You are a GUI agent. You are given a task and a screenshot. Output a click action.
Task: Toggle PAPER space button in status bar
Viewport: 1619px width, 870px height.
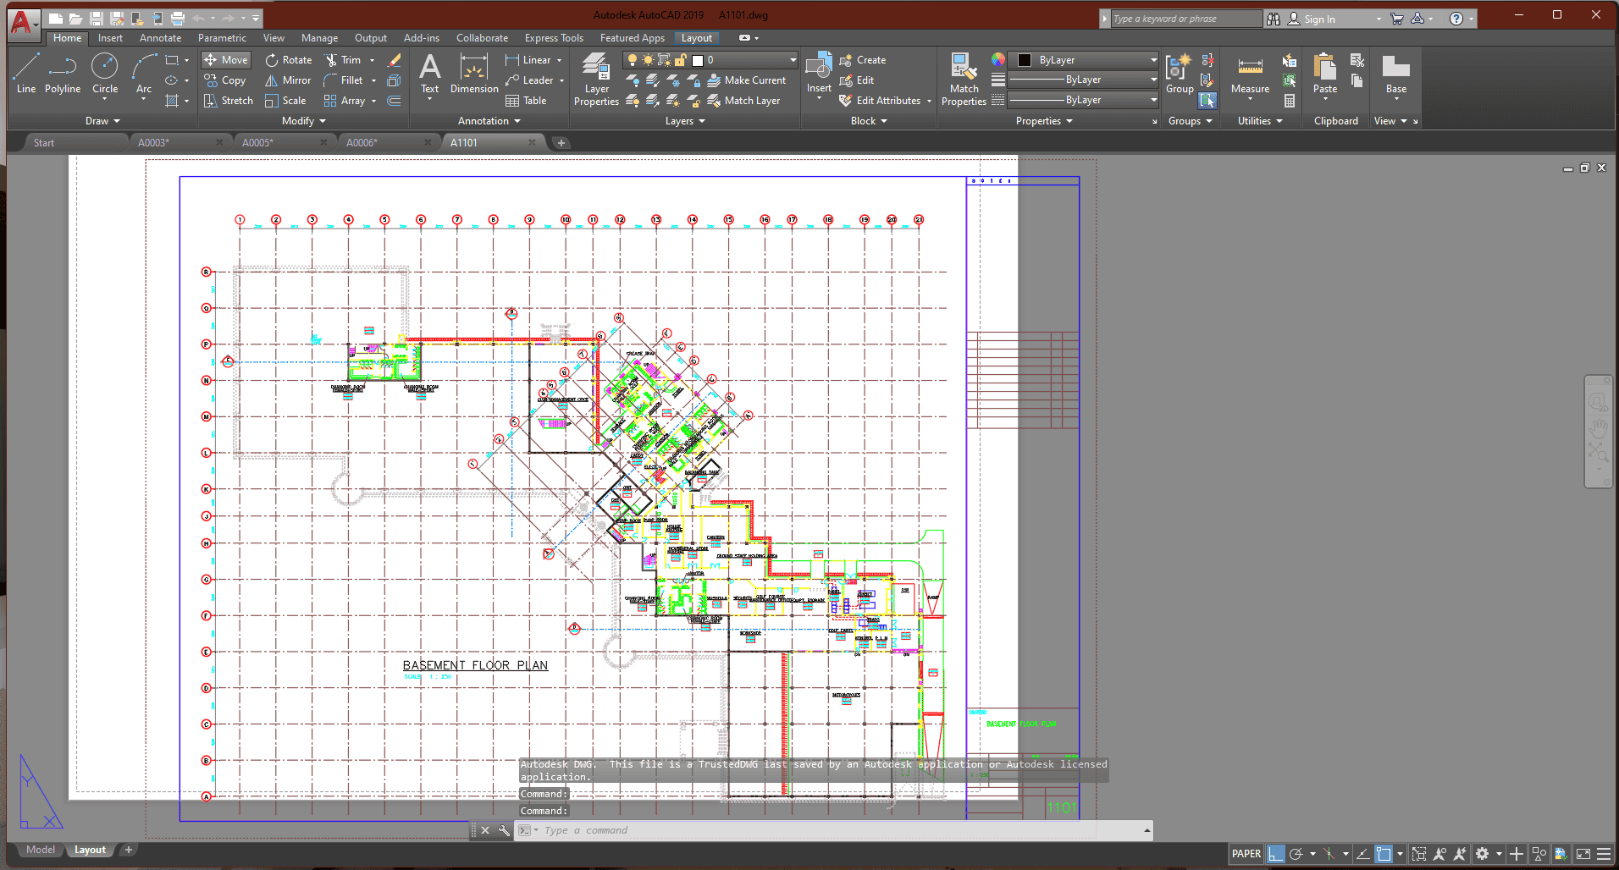(1246, 854)
